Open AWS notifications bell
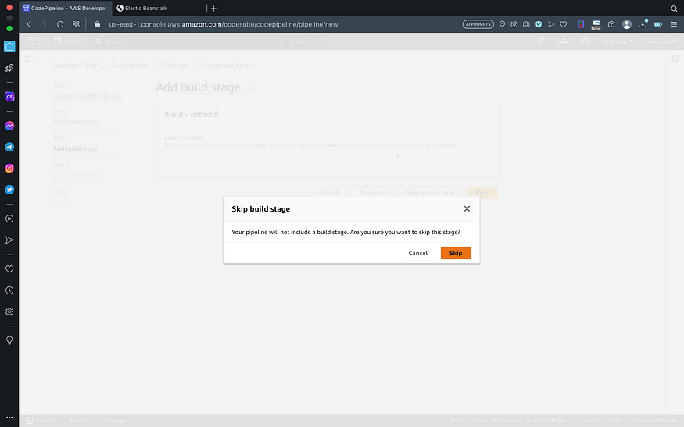This screenshot has height=427, width=684. click(x=564, y=41)
